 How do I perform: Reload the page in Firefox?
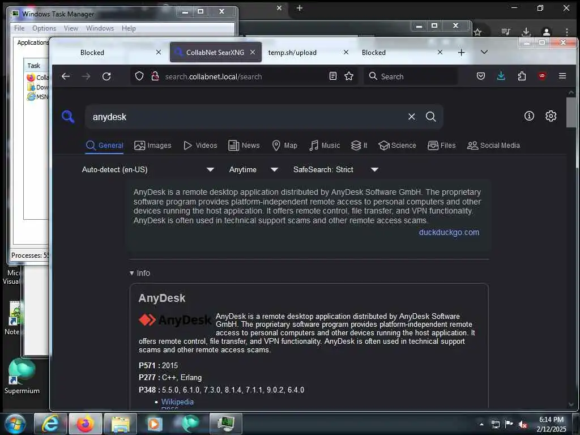106,76
